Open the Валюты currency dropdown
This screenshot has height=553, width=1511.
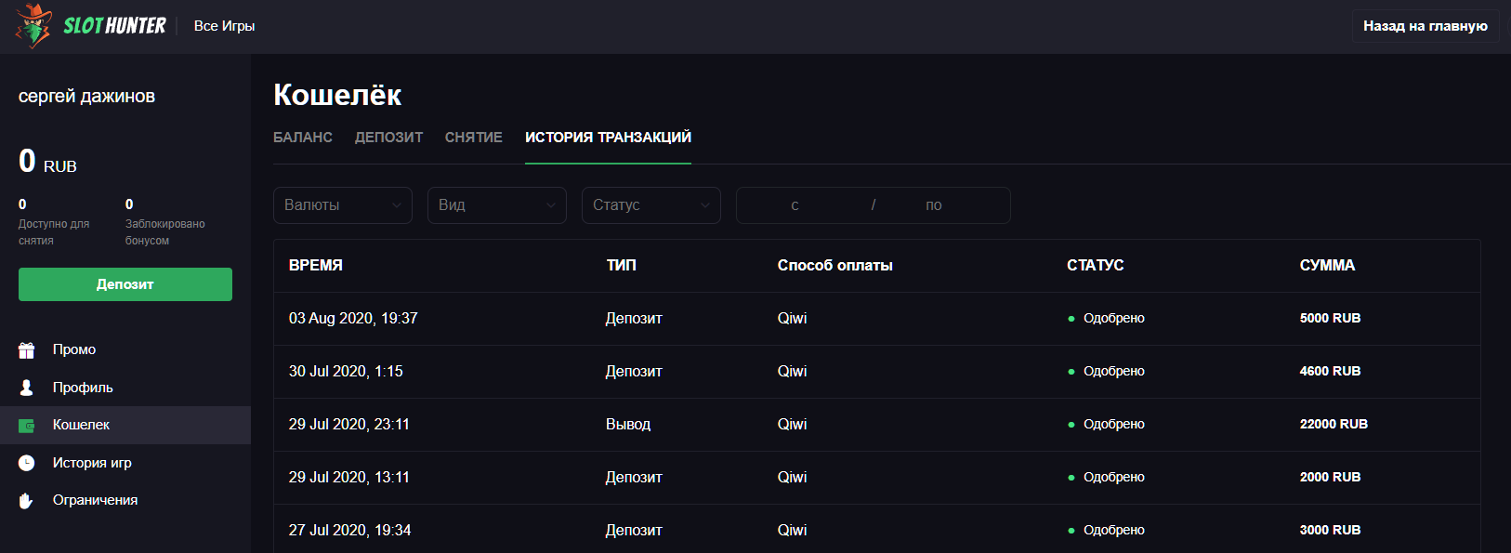[x=343, y=205]
